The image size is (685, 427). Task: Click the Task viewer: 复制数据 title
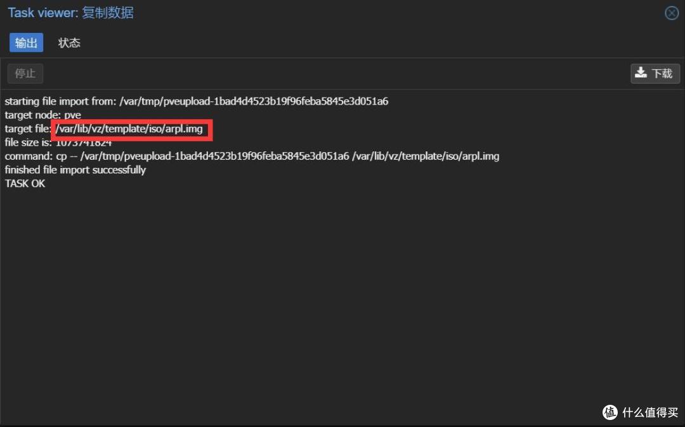71,13
